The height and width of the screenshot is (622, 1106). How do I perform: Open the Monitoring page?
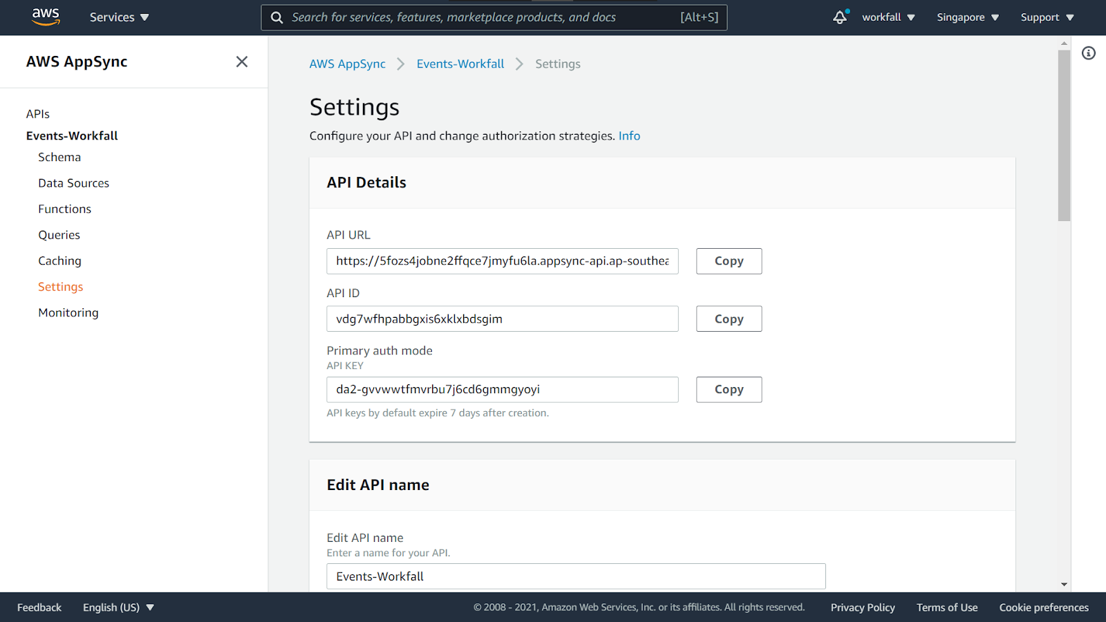click(68, 312)
